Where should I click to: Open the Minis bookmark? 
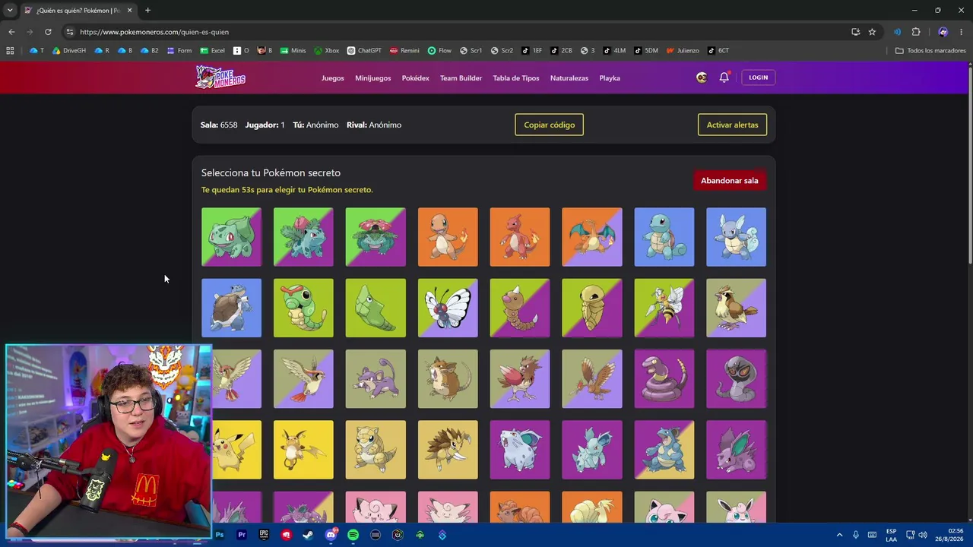(293, 51)
